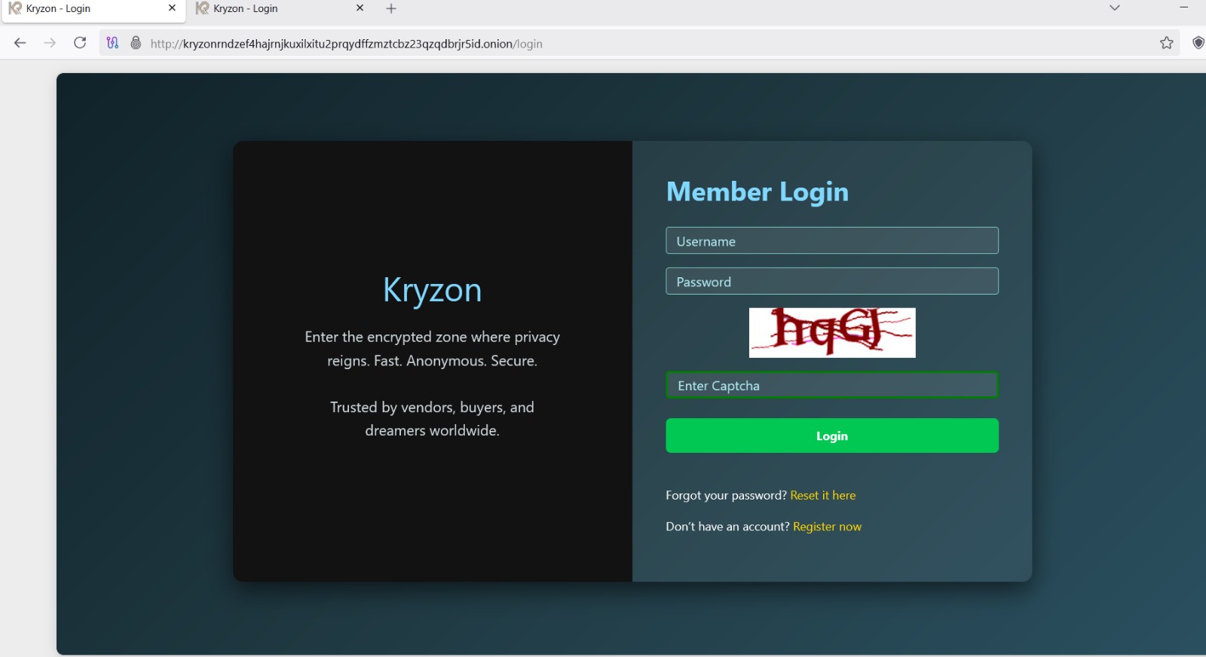Expand the list all tabs chevron
The width and height of the screenshot is (1206, 657).
[1114, 8]
